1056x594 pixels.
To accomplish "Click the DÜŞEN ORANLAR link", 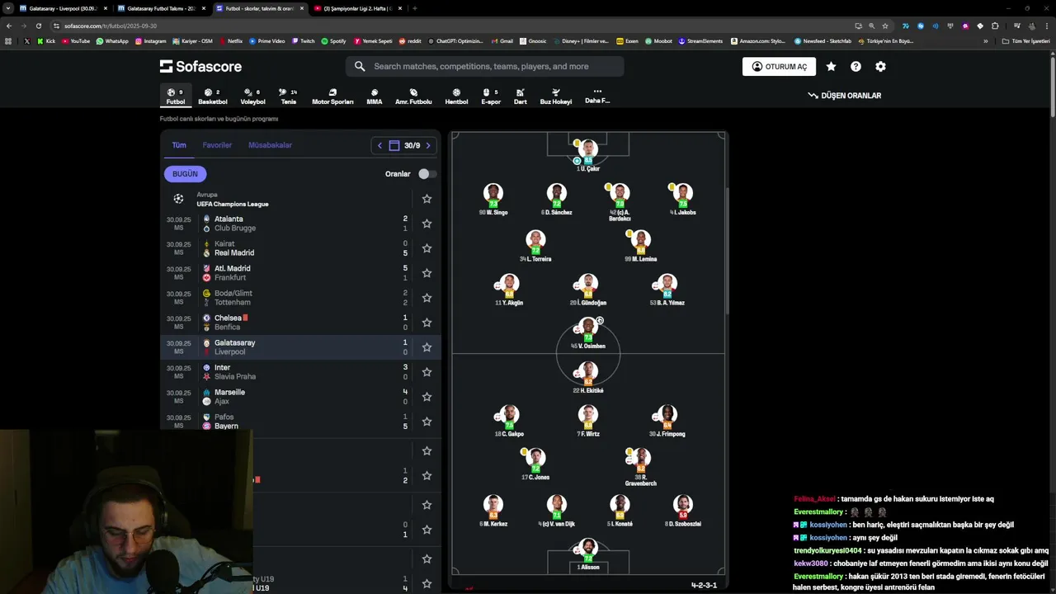I will coord(845,96).
